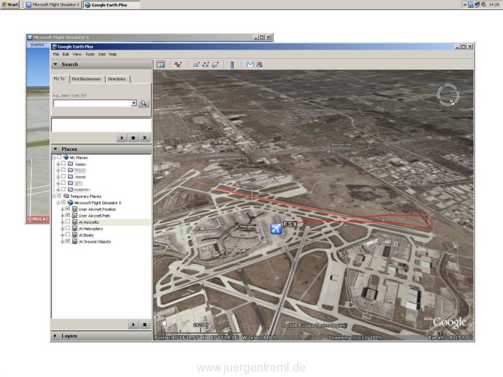The height and width of the screenshot is (377, 503).
Task: Open the Ruler measuring tool
Action: 232,65
